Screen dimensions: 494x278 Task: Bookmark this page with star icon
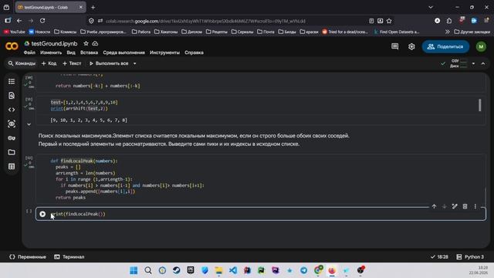pos(389,21)
